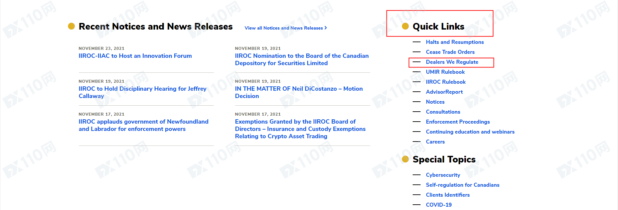
Task: View Enforcement Proceedings
Action: [x=458, y=122]
